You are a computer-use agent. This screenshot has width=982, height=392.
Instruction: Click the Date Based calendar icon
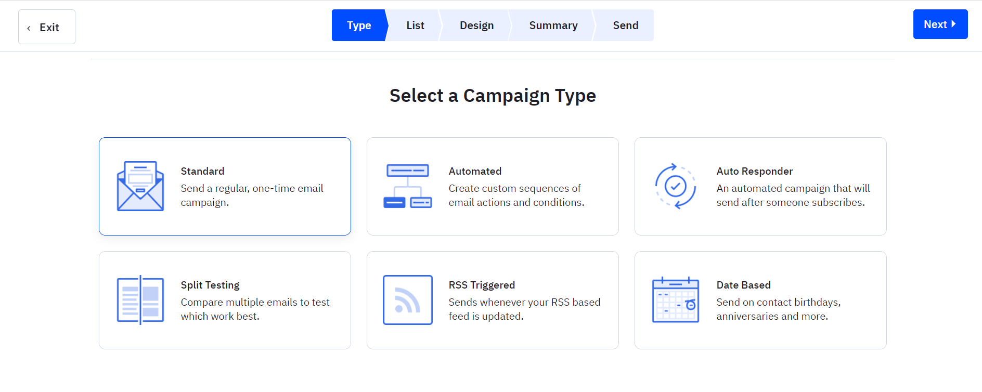[676, 300]
